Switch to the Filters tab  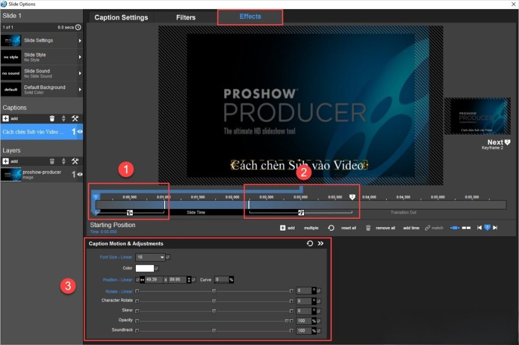(186, 17)
